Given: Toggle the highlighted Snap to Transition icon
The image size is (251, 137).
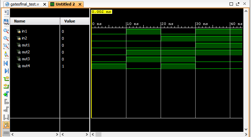Looking at the screenshot, I should click(x=6, y=125).
